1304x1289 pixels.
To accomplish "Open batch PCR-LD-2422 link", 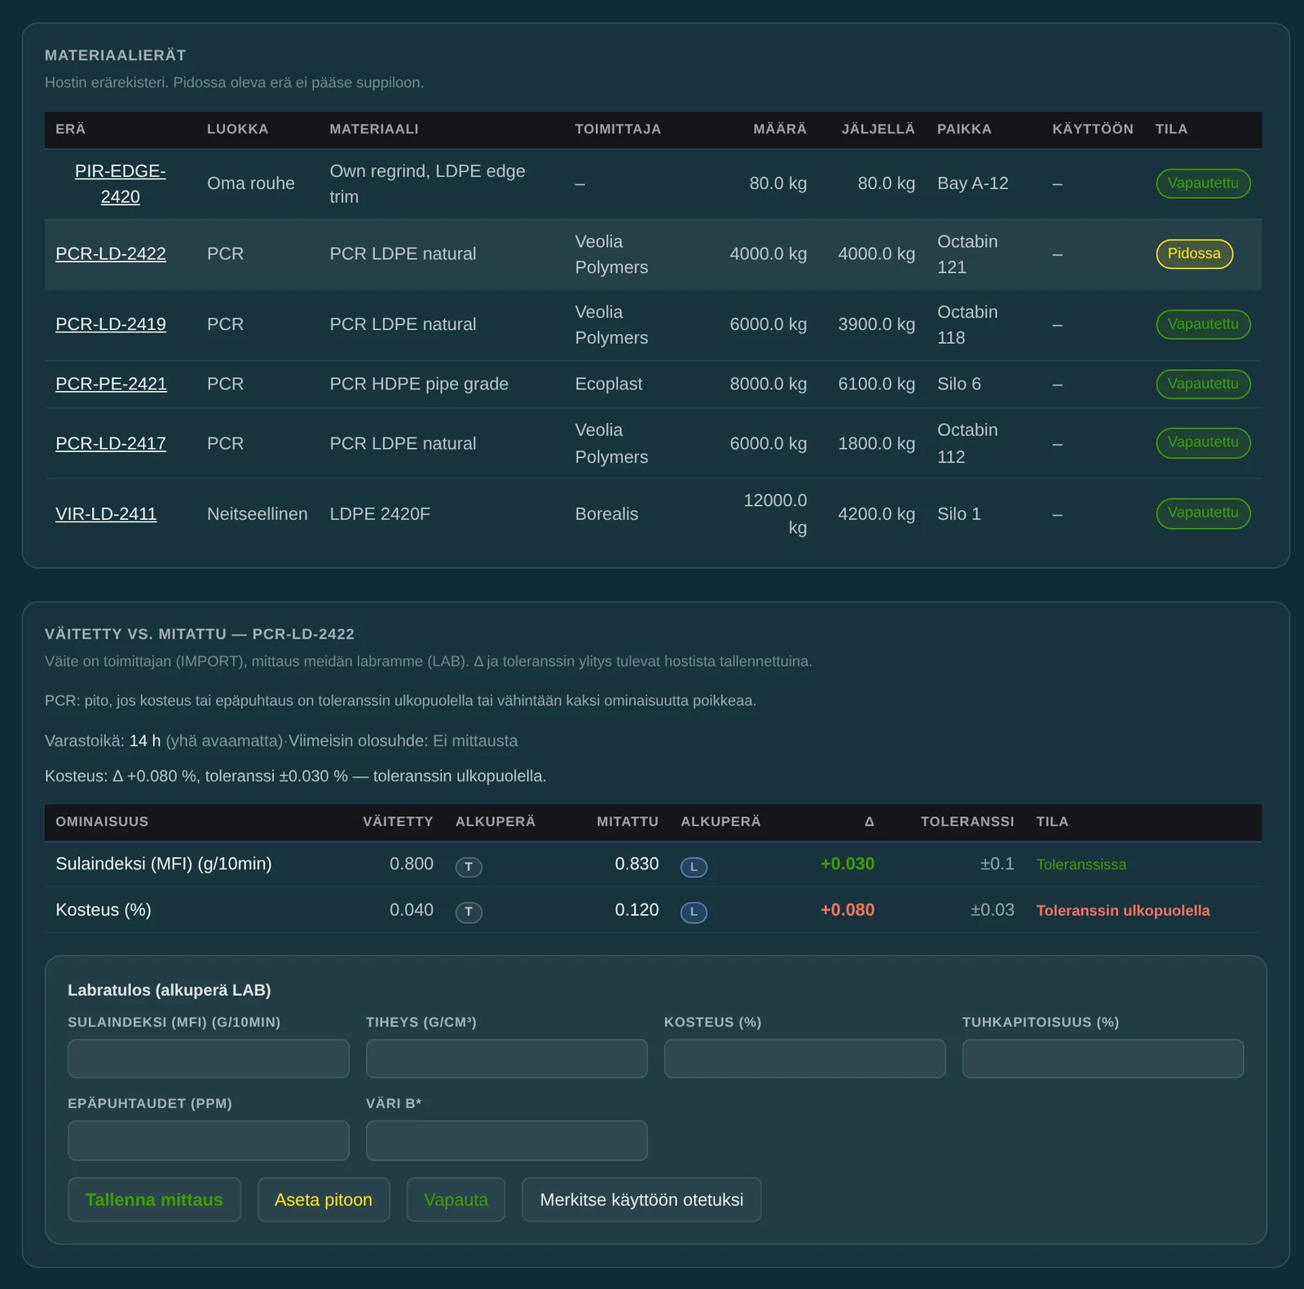I will 111,253.
